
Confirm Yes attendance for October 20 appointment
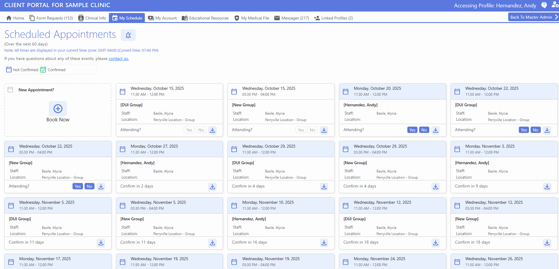(412, 130)
